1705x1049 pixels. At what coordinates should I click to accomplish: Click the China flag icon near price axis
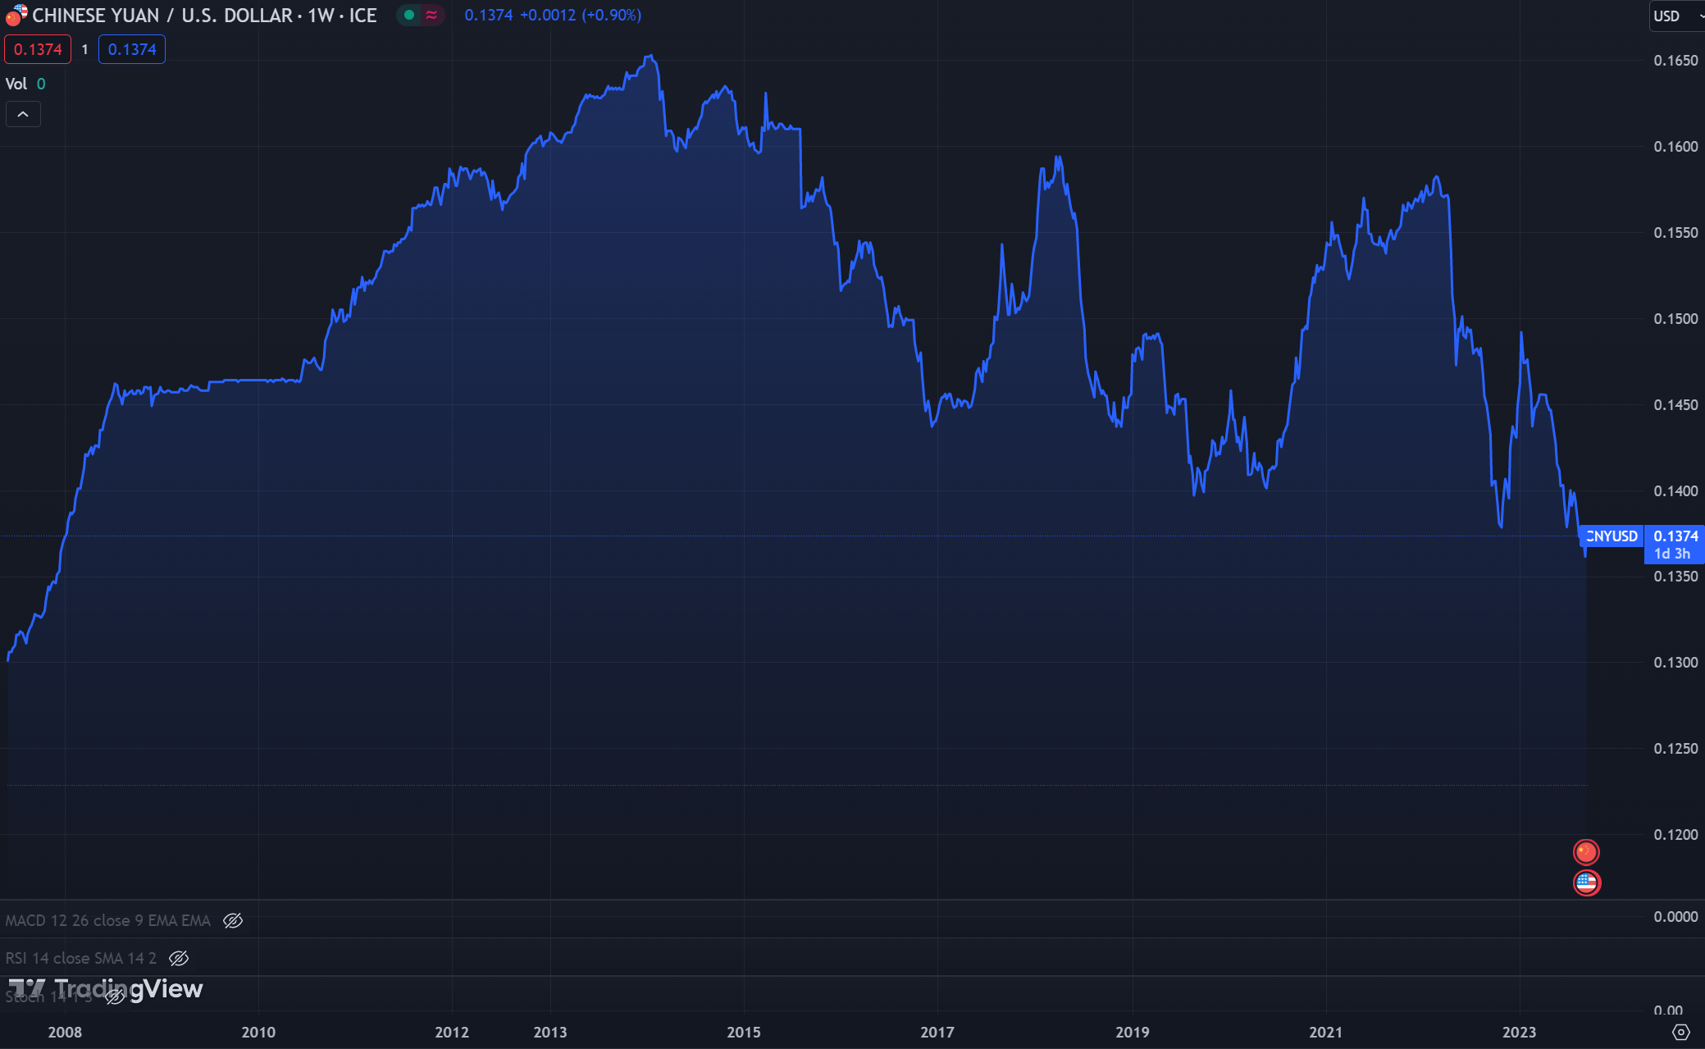pyautogui.click(x=1586, y=852)
